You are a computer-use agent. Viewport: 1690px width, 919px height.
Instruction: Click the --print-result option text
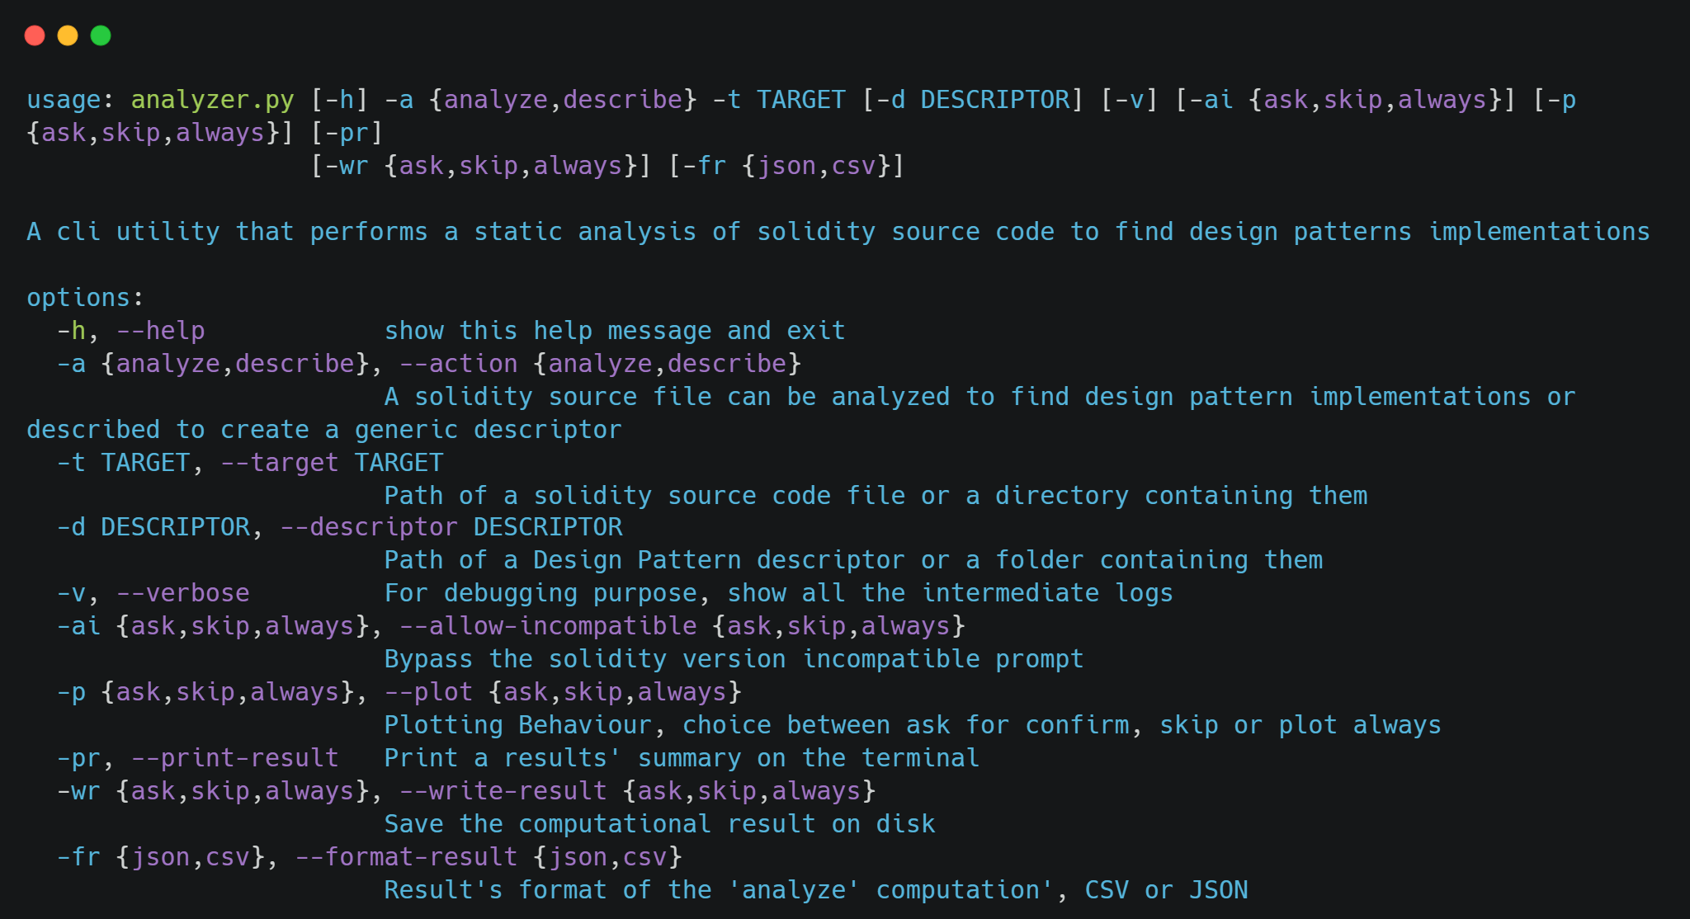(x=235, y=758)
